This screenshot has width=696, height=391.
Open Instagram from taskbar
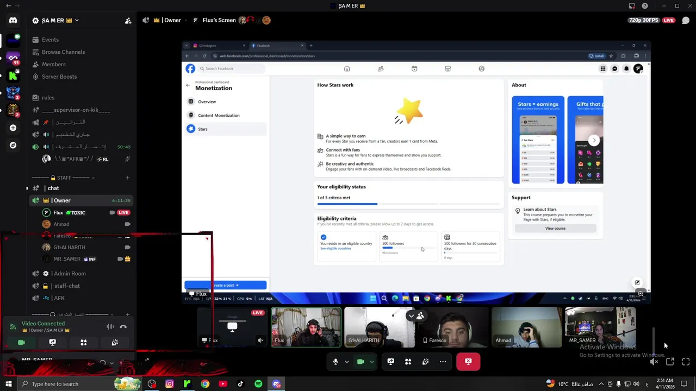(x=170, y=384)
